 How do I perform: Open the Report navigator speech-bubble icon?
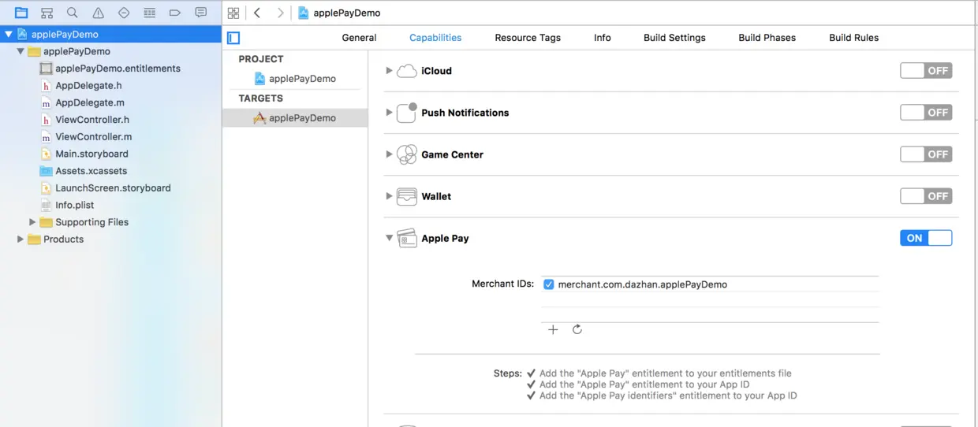[x=200, y=13]
